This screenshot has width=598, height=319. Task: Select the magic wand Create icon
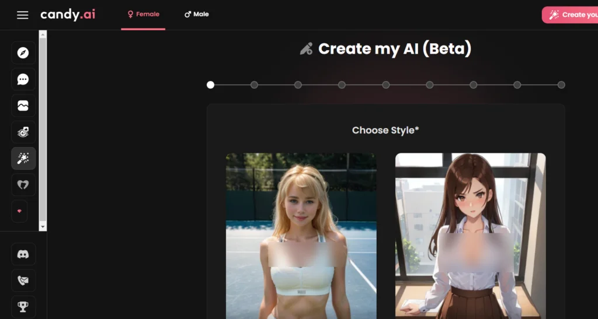[x=23, y=159]
